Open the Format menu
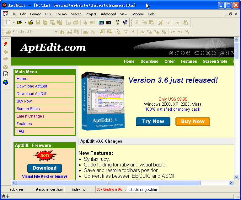Screen dimensions: 241x200 click(35, 14)
